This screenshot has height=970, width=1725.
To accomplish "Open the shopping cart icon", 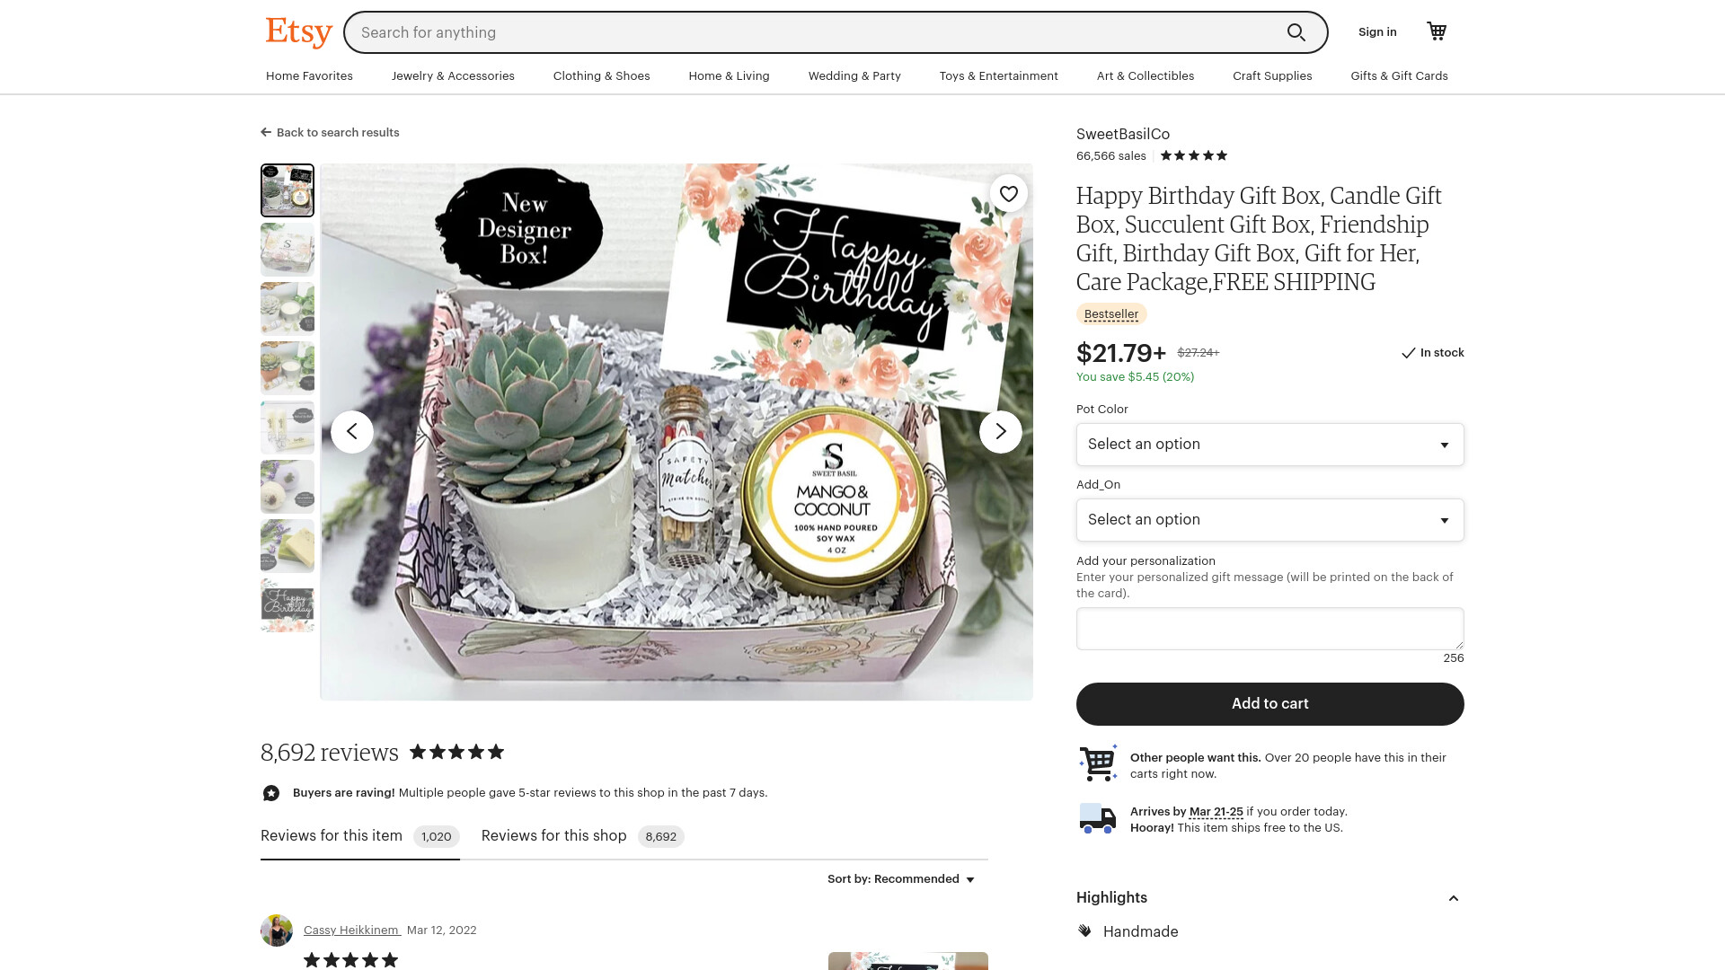I will 1437,31.
